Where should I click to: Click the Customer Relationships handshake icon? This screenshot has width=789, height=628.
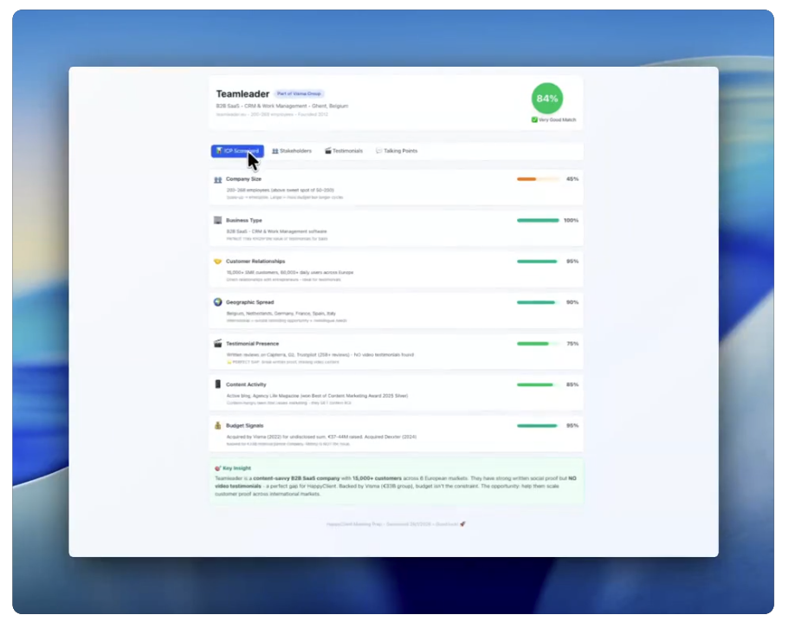217,261
